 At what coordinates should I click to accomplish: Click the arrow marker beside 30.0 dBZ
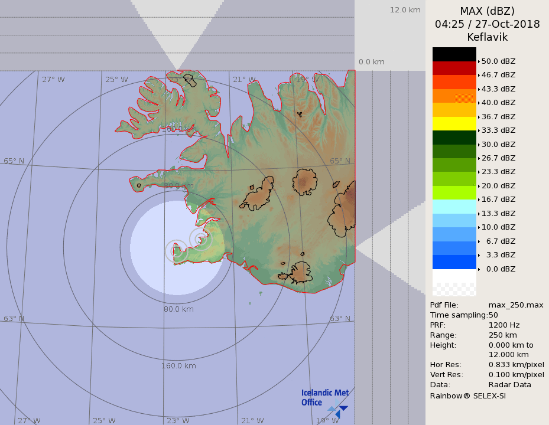point(479,145)
